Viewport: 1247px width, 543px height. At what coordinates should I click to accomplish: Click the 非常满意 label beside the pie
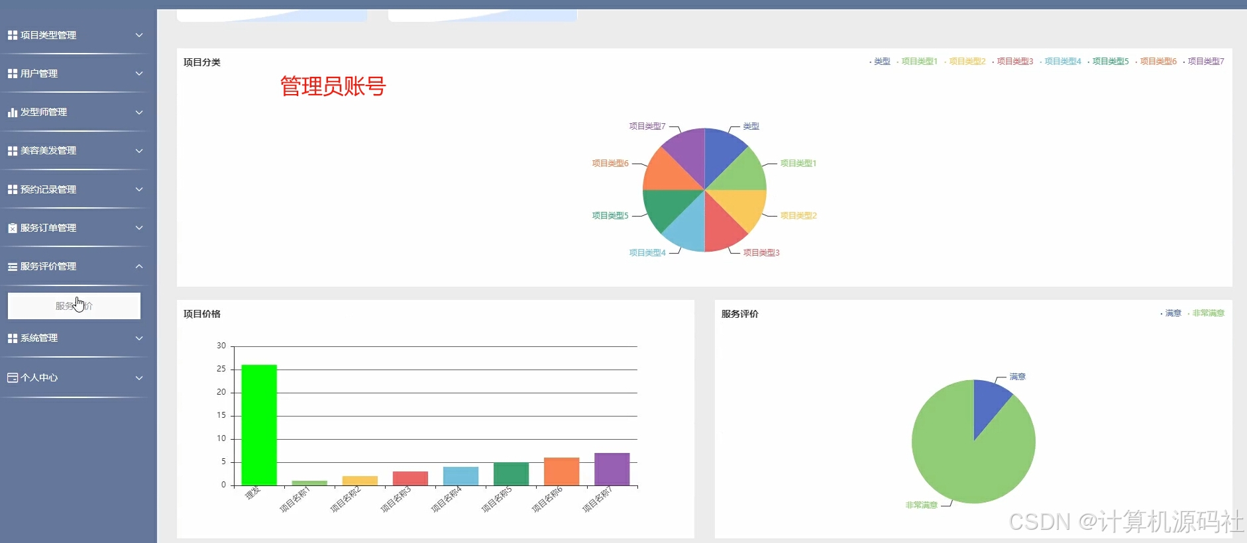(922, 505)
